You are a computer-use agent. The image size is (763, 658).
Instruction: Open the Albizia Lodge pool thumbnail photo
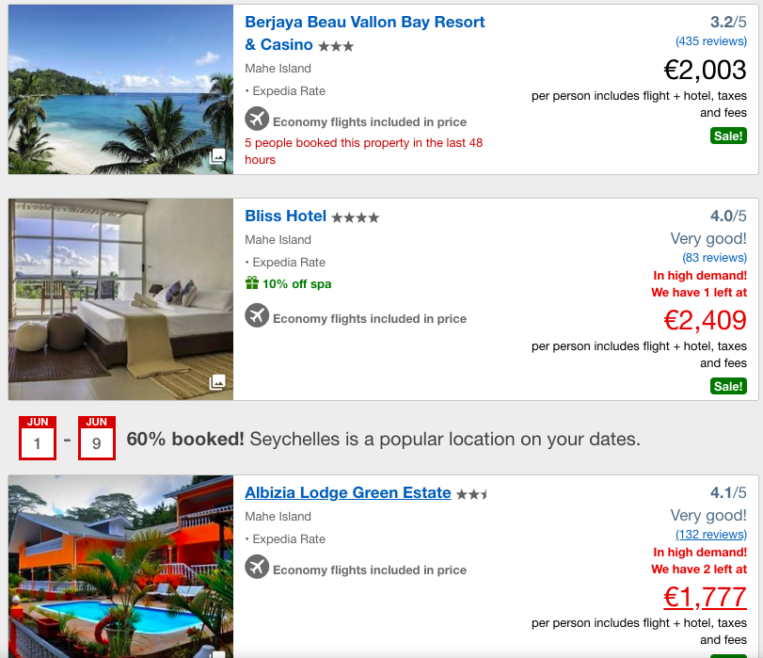tap(120, 567)
